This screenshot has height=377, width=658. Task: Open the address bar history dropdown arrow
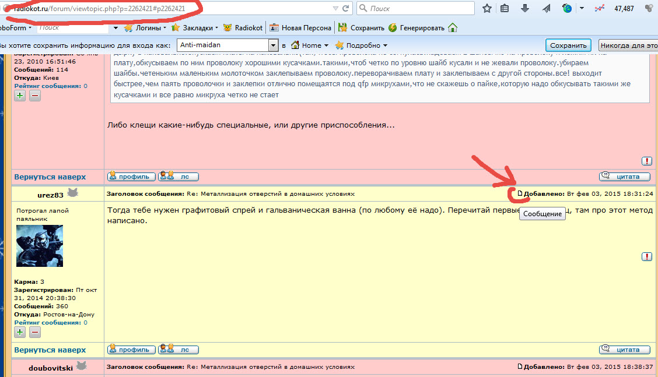point(335,8)
